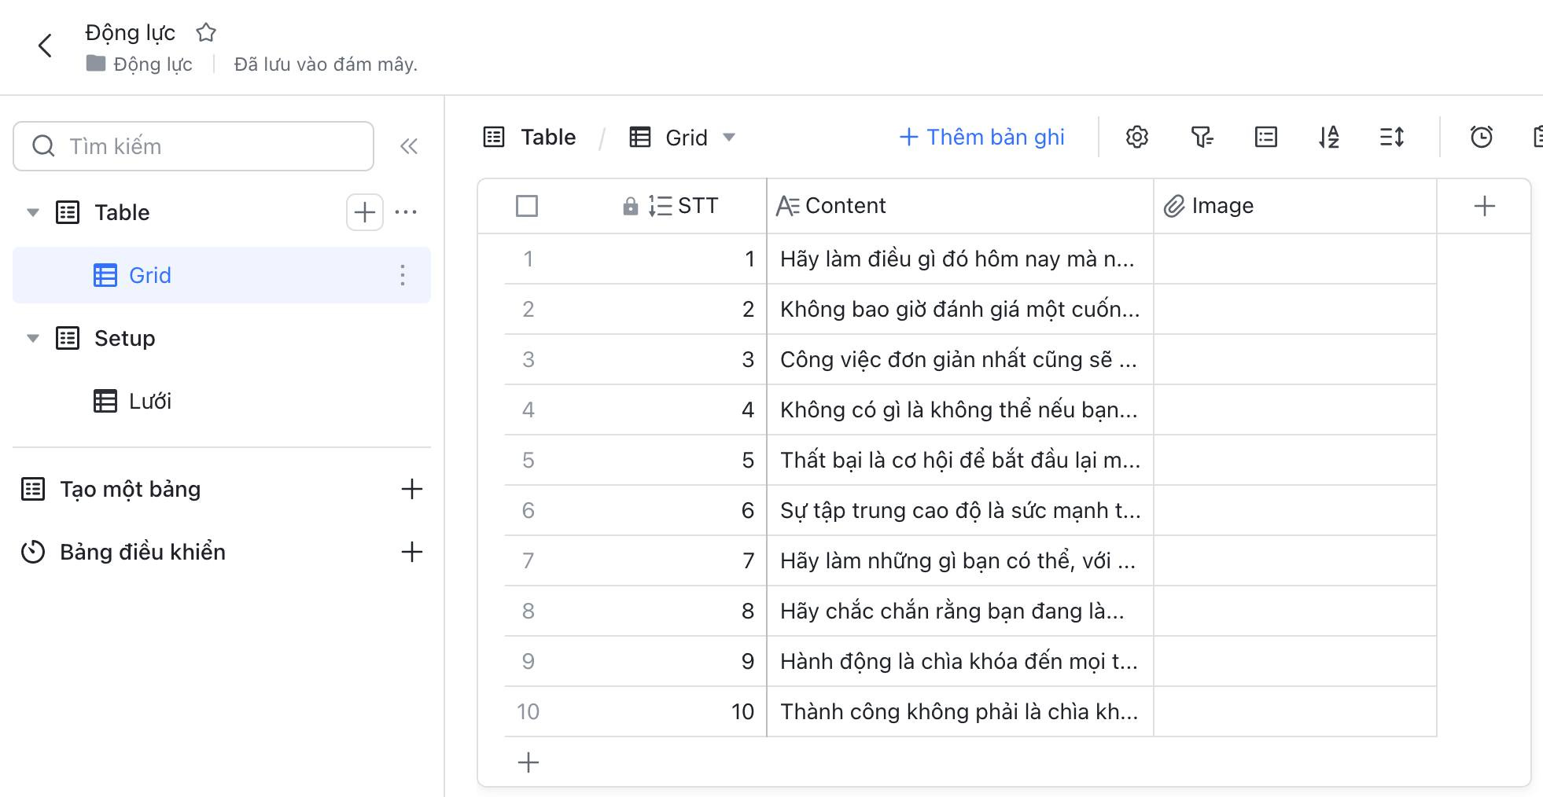This screenshot has width=1543, height=797.
Task: Add a new column with header plus
Action: 1484,206
